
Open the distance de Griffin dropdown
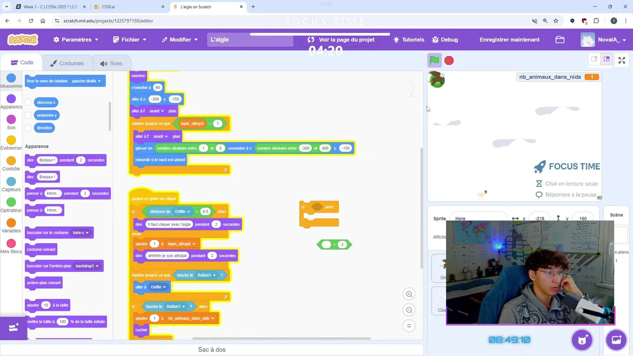point(182,212)
